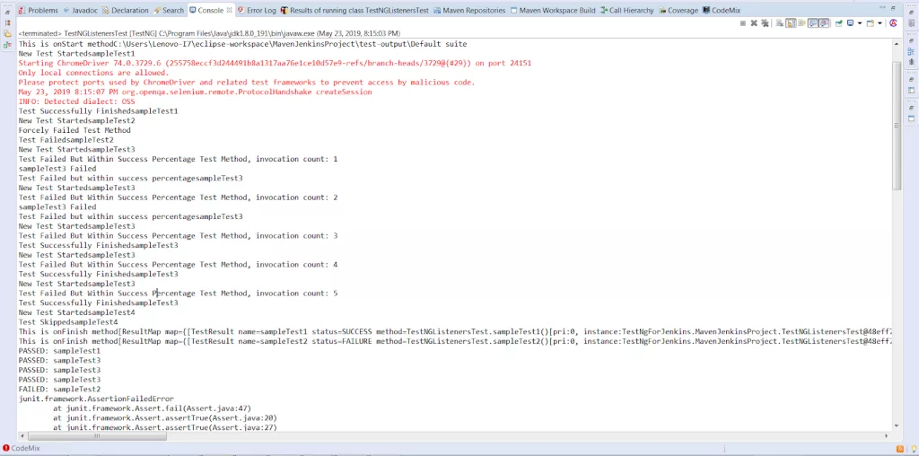919x456 pixels.
Task: Switch to the Problems tab
Action: click(x=39, y=10)
